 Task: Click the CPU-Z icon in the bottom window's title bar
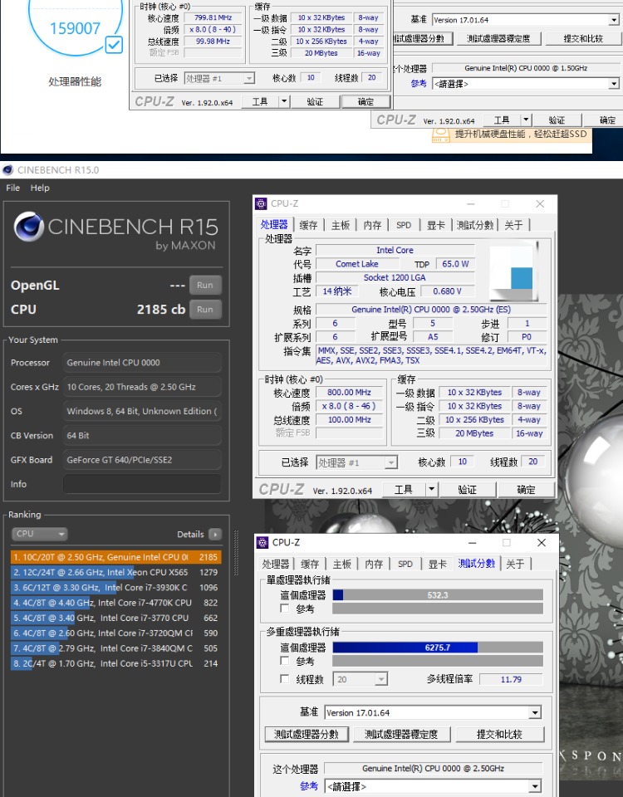(x=262, y=542)
